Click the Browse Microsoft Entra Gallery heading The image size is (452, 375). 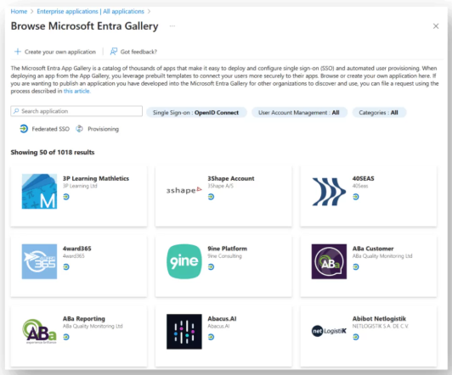[x=84, y=26]
